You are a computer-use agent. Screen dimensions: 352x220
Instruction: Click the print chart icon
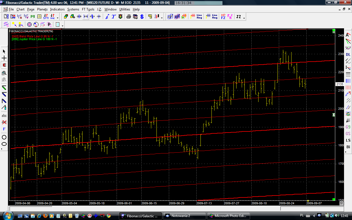pyautogui.click(x=128, y=17)
